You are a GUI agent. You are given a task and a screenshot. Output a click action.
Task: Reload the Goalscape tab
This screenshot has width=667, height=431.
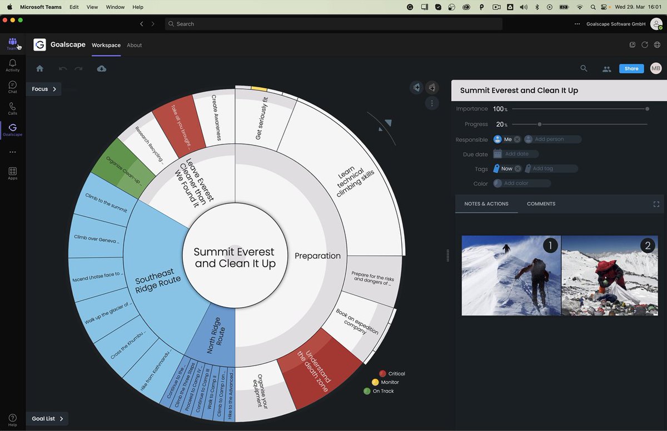point(645,45)
